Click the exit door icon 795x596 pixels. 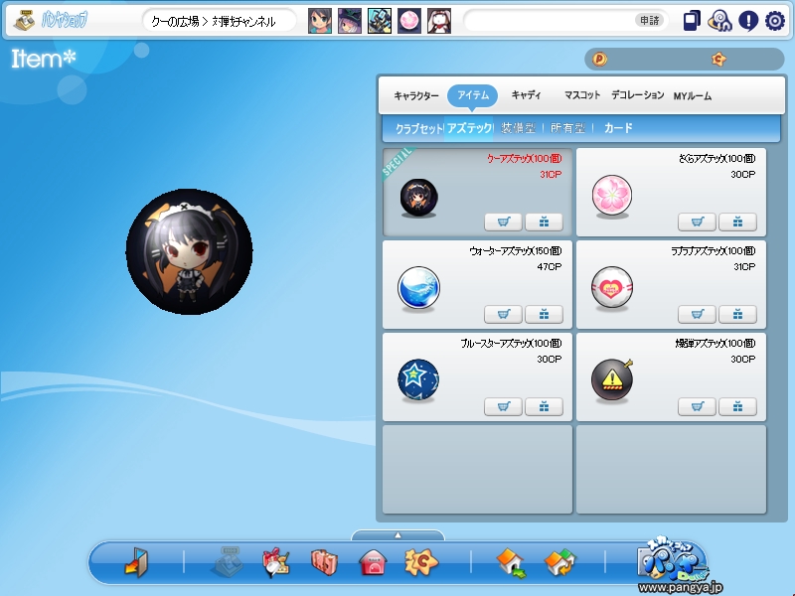click(136, 562)
